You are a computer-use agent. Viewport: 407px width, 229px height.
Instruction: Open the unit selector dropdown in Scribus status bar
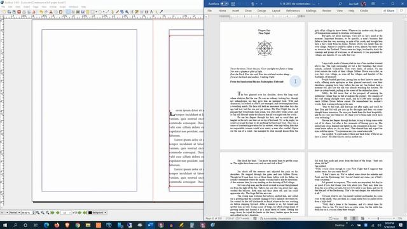[x=4, y=212]
